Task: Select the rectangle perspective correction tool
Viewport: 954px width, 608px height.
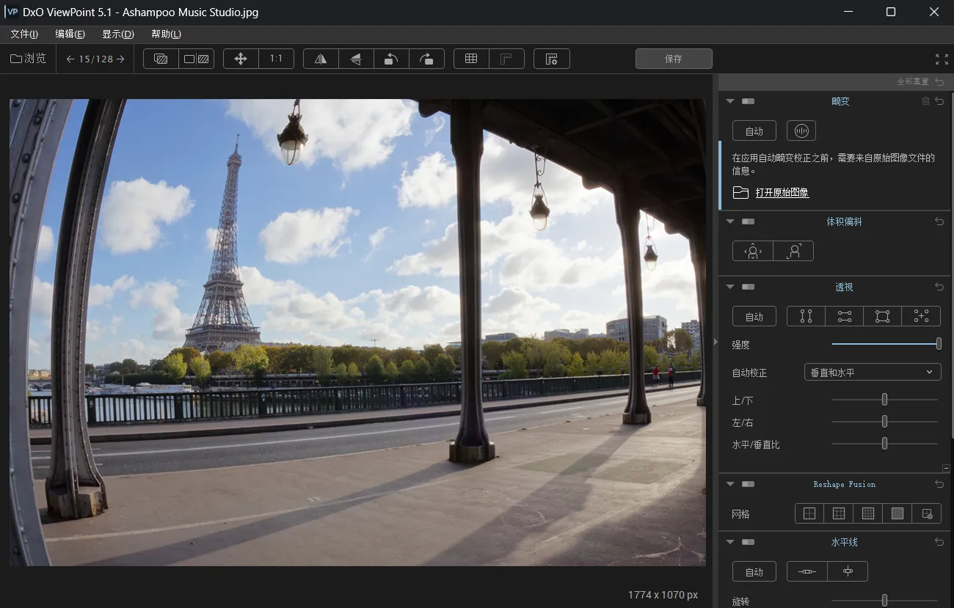Action: point(882,316)
